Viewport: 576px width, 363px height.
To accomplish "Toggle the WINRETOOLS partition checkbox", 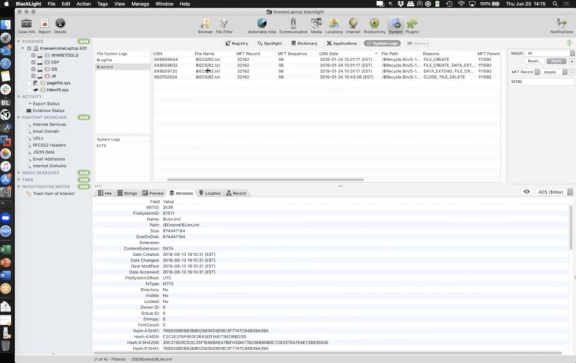I will [33, 56].
